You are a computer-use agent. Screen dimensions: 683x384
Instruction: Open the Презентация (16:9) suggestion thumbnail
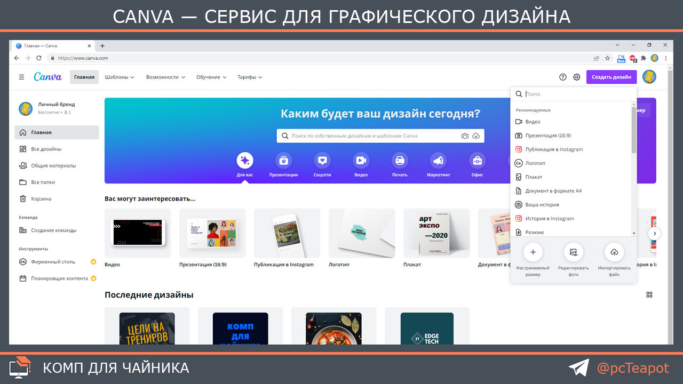pos(212,233)
